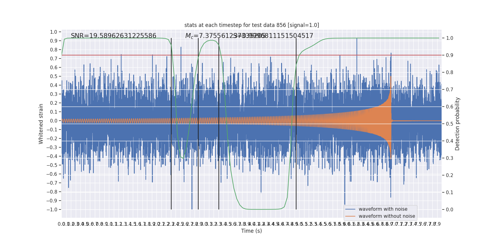The height and width of the screenshot is (245, 491).
Task: Click the 0.5 tick on the right axis
Action: point(450,124)
